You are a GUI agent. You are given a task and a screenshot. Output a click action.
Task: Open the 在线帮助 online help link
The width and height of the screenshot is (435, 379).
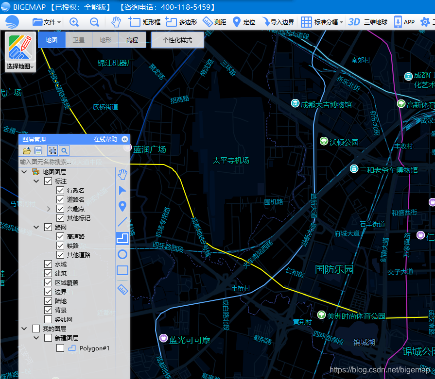tap(105, 139)
